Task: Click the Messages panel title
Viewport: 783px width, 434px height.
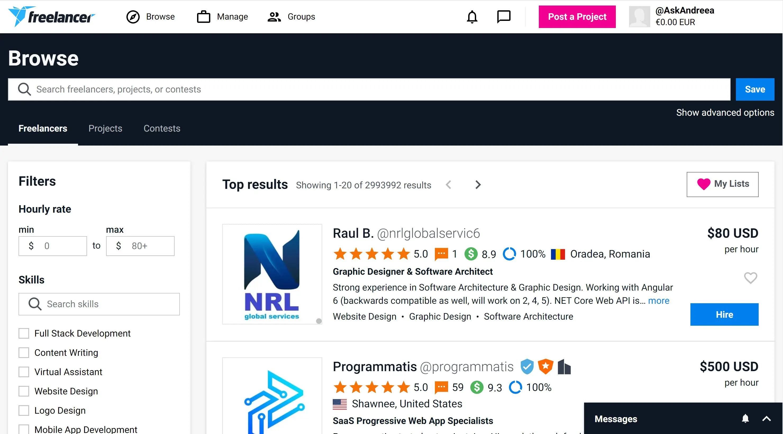Action: point(616,419)
